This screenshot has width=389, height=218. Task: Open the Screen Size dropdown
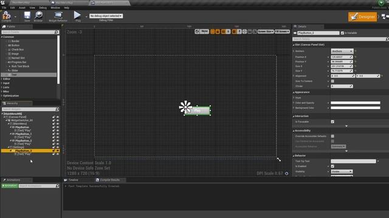tap(266, 31)
